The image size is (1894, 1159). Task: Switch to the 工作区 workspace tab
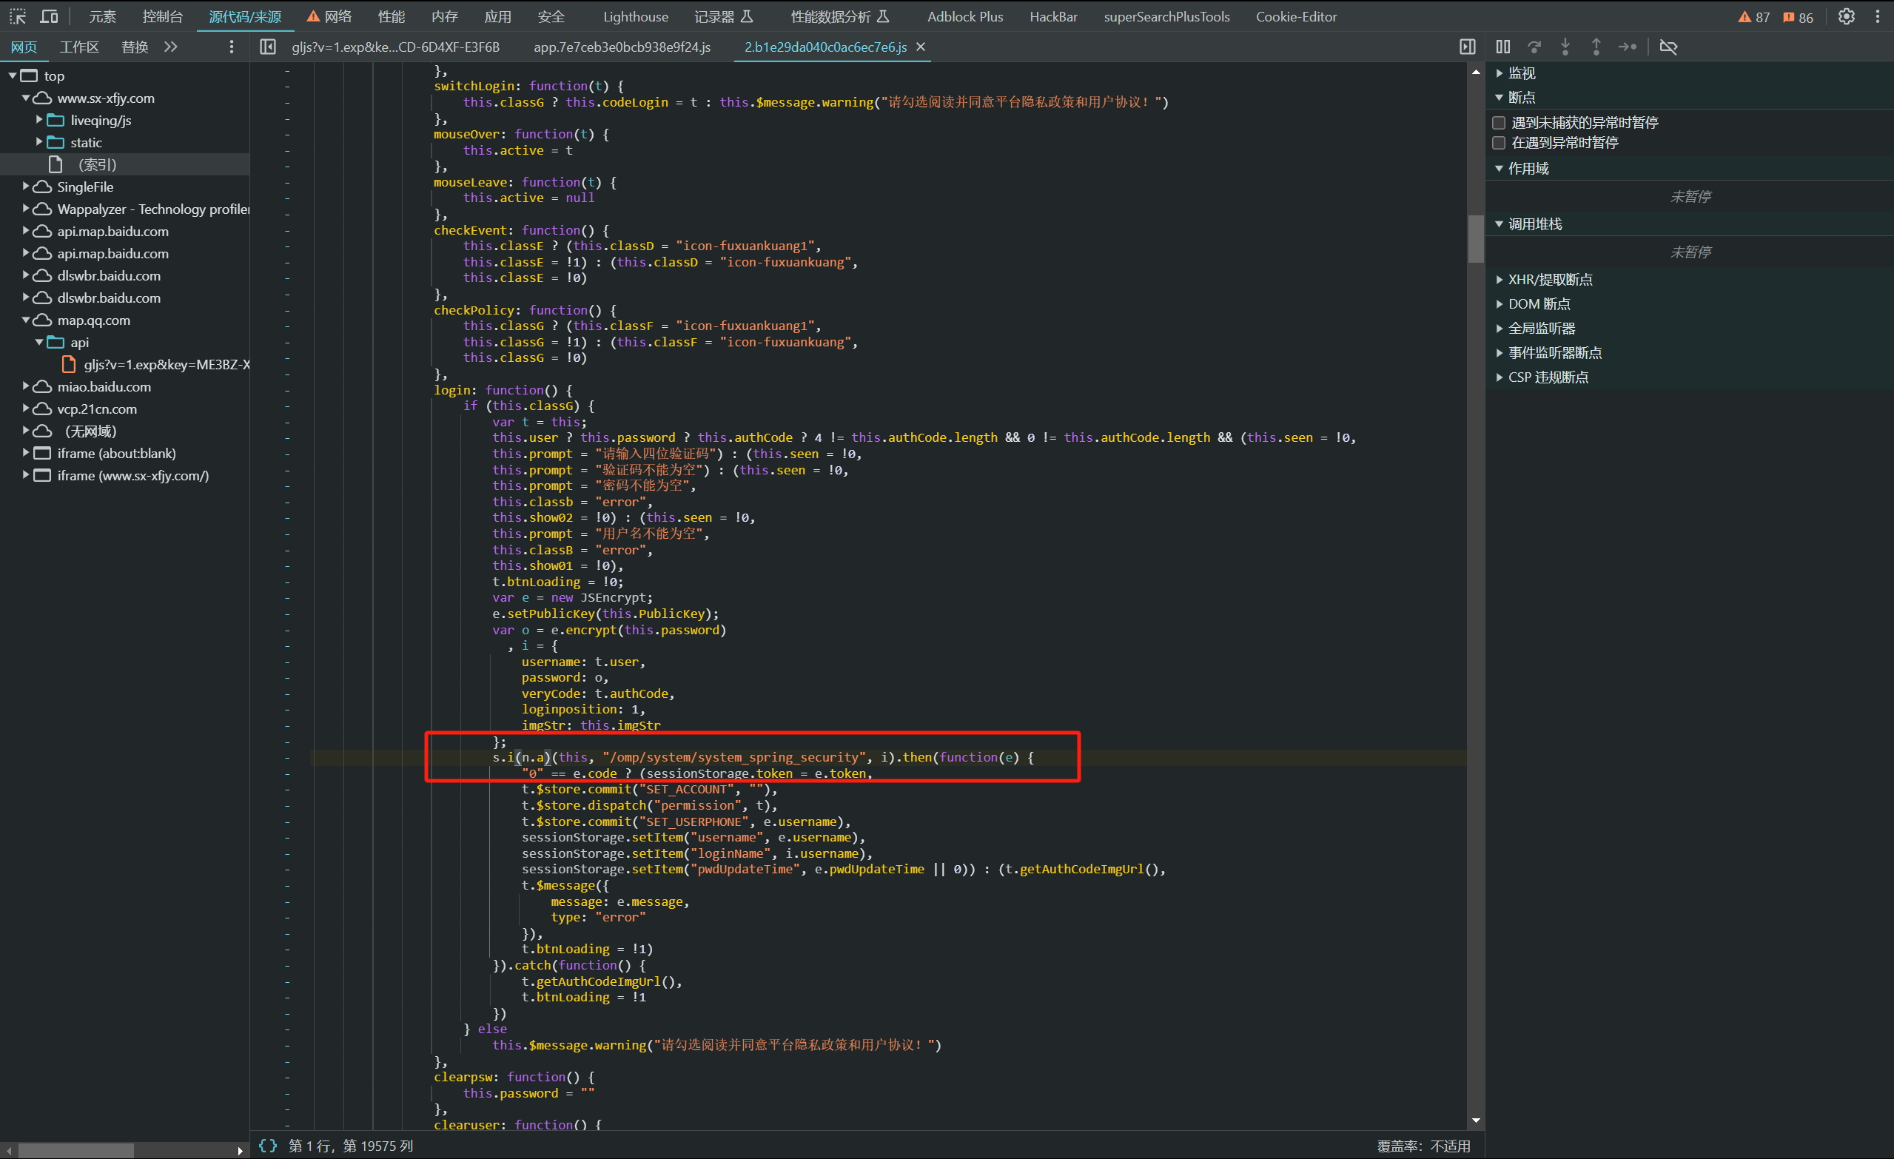[x=80, y=47]
